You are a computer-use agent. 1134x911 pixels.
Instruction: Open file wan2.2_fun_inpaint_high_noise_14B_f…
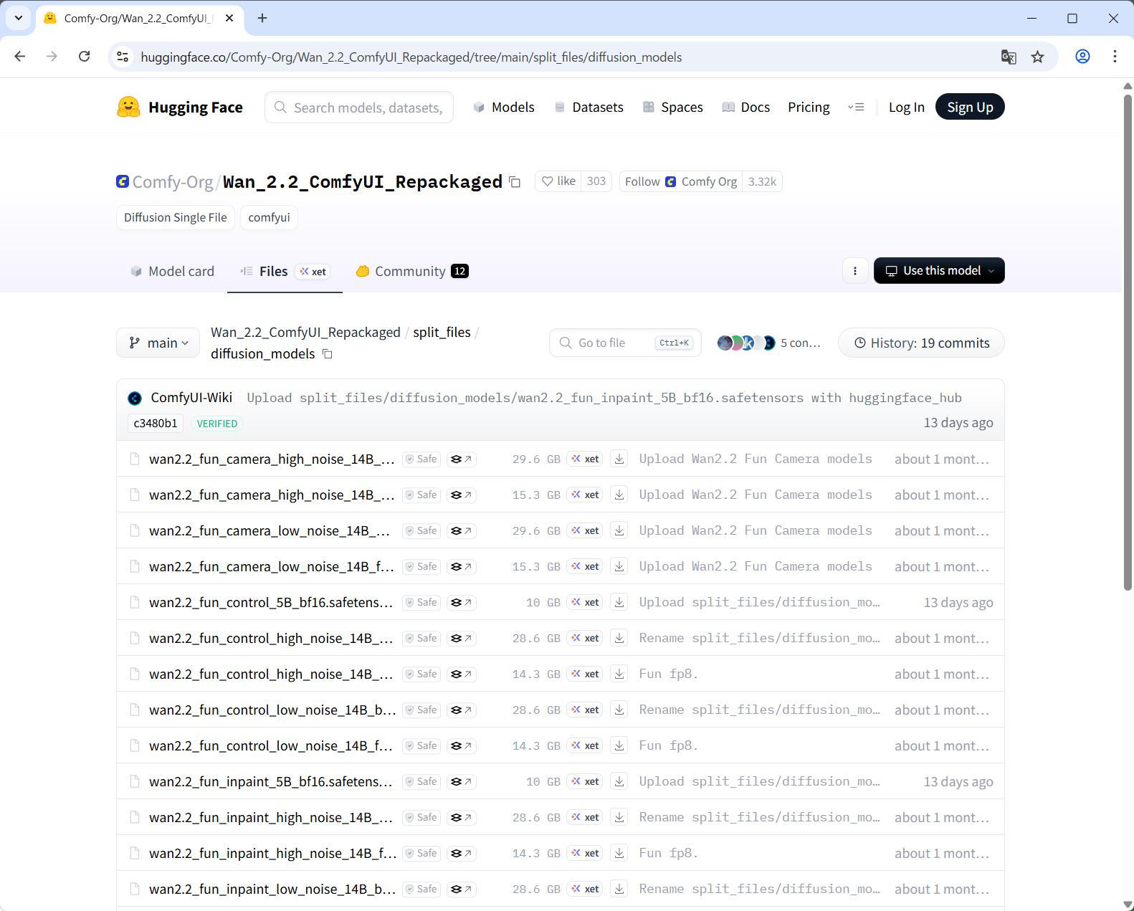coord(272,853)
